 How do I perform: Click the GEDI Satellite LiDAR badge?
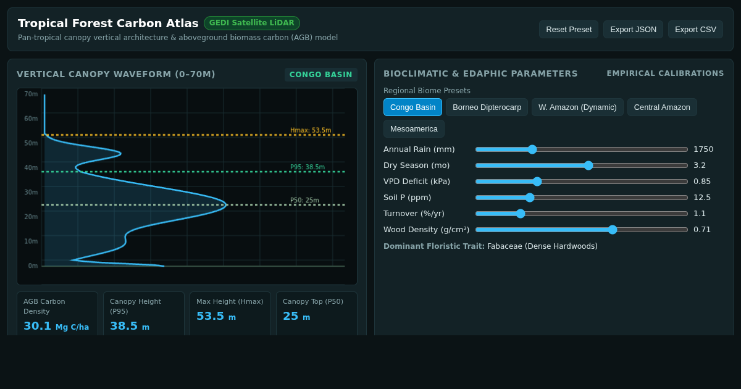pos(252,23)
